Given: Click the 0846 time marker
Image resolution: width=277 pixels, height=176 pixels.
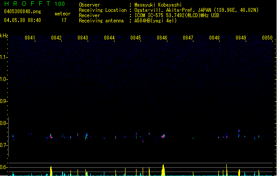Looking at the screenshot, I should pyautogui.click(x=162, y=38).
